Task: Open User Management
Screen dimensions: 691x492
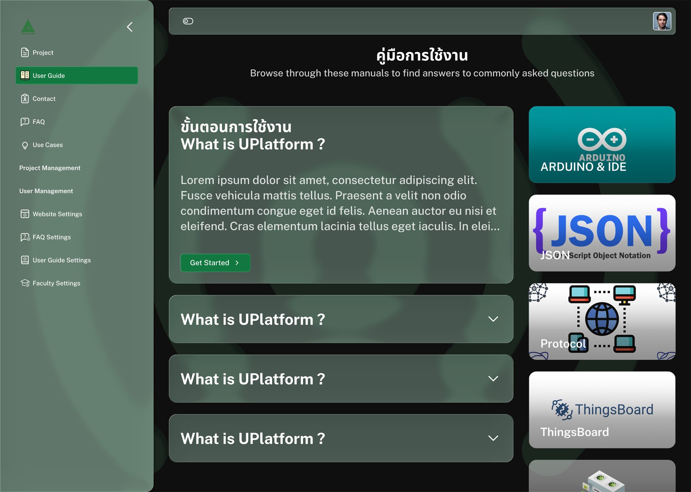Action: coord(46,191)
